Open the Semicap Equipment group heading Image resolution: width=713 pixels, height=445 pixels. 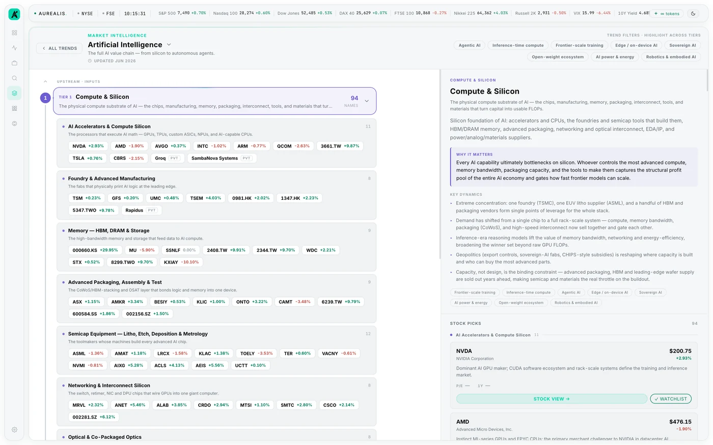pyautogui.click(x=138, y=334)
